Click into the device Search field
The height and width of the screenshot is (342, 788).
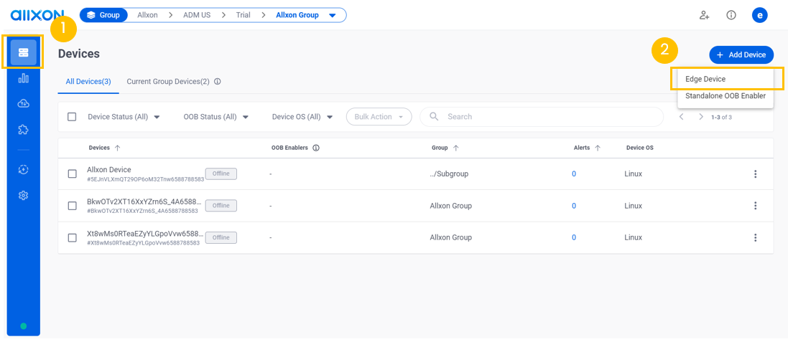point(541,116)
